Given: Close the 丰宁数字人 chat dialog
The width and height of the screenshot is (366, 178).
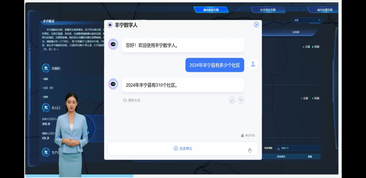Looking at the screenshot, I should pyautogui.click(x=256, y=25).
